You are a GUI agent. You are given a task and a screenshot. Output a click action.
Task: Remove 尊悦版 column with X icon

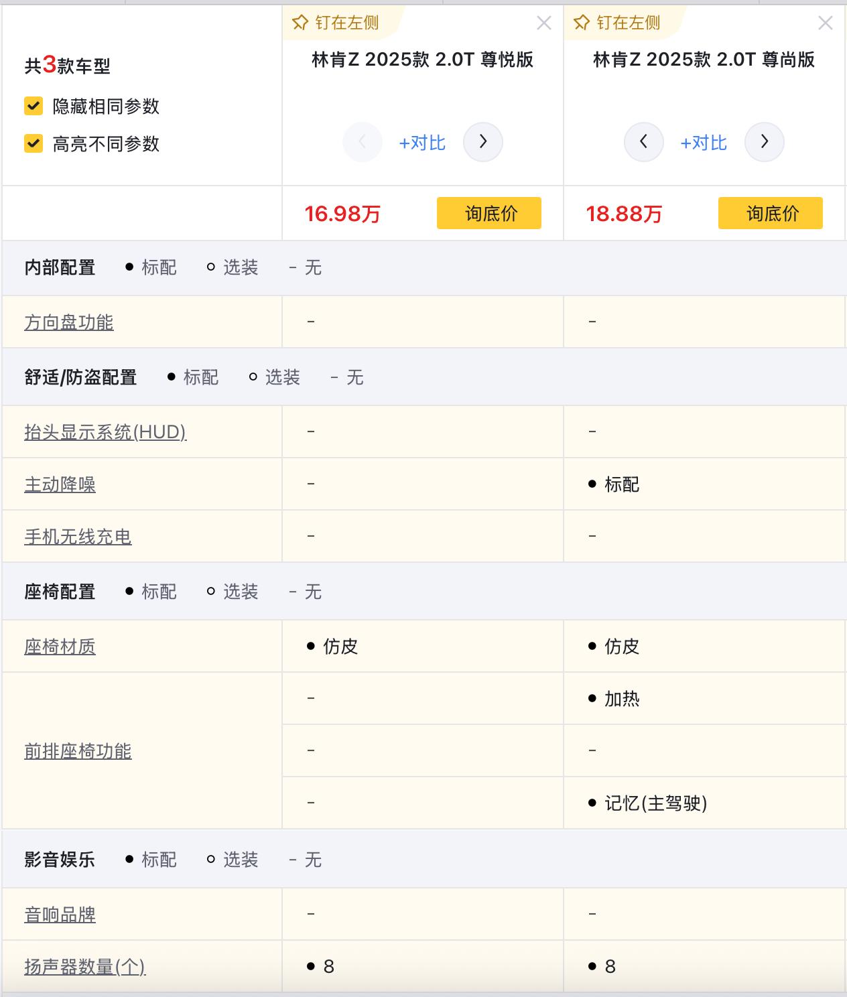[x=544, y=23]
